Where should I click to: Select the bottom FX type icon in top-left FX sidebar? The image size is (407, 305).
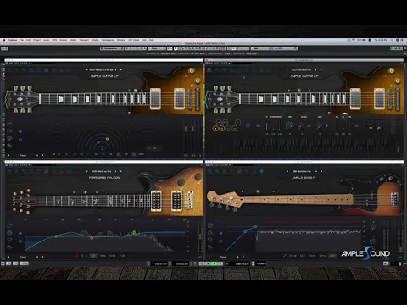pyautogui.click(x=9, y=146)
